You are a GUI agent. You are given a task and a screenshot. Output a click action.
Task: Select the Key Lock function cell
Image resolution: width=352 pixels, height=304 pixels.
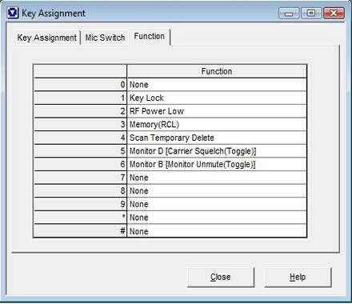click(x=217, y=98)
